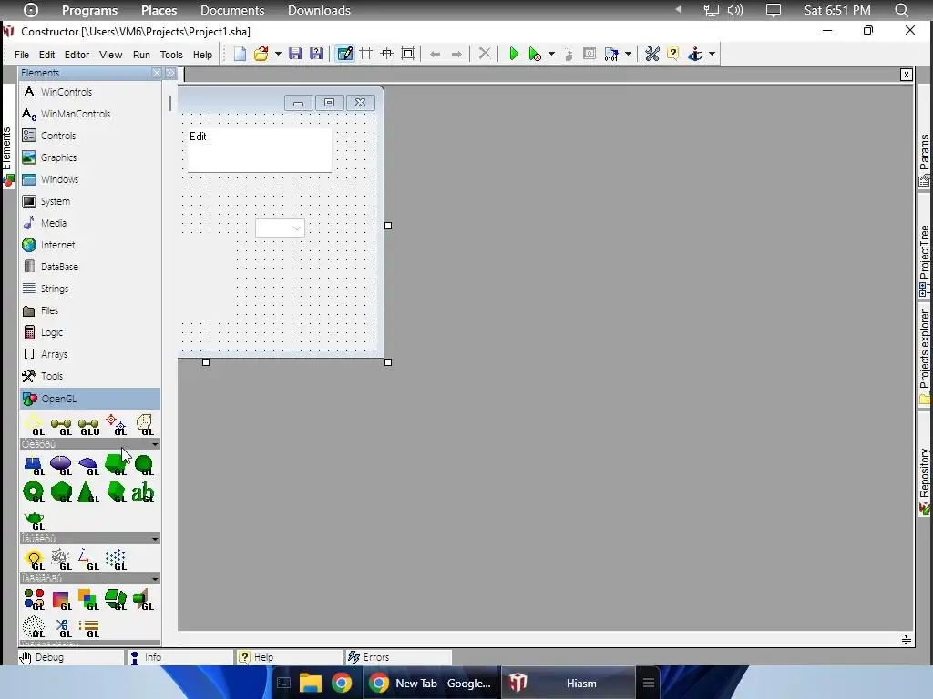
Task: Click the fit-to-frame toolbar icon
Action: pyautogui.click(x=407, y=54)
